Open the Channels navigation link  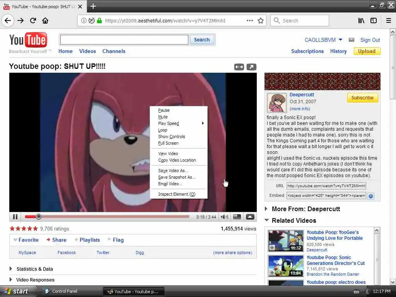pos(114,51)
